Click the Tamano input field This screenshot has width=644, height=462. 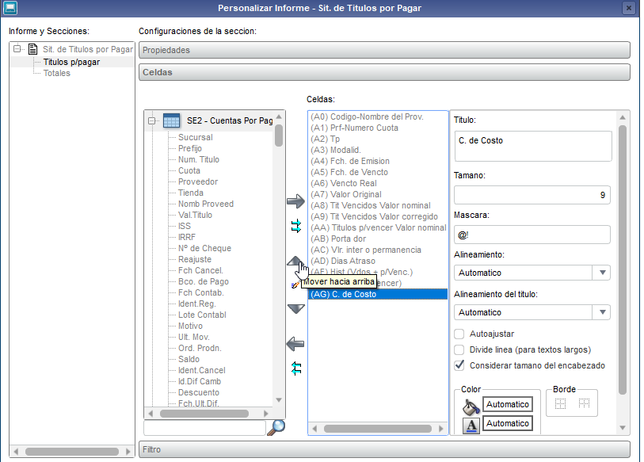pos(532,195)
